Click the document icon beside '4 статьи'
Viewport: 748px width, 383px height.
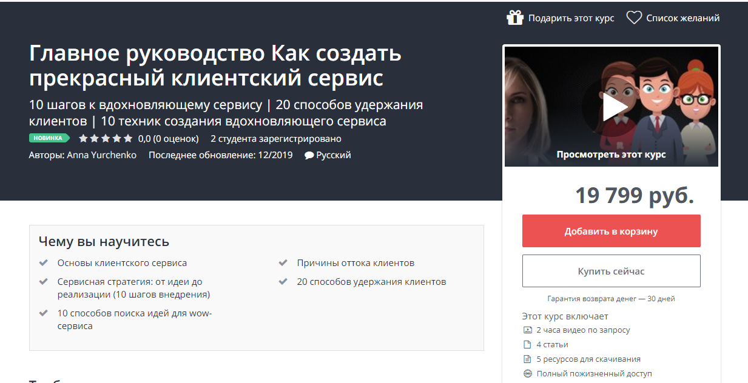[527, 344]
